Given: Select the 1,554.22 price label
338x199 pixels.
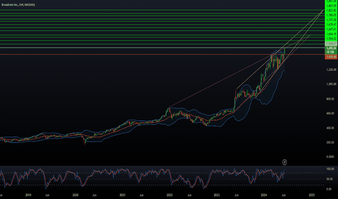Looking at the screenshot, I should [331, 38].
